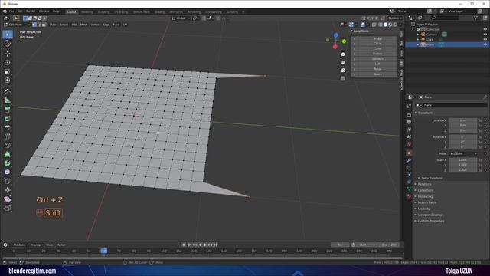The height and width of the screenshot is (276, 490).
Task: Open the Modifier properties wrench tab
Action: tap(409, 160)
